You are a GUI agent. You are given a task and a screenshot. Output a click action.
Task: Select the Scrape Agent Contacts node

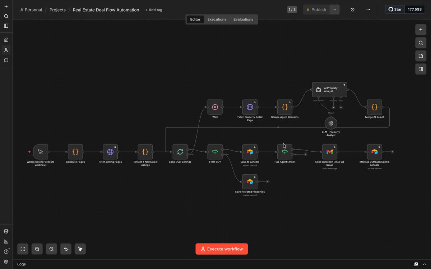[285, 107]
